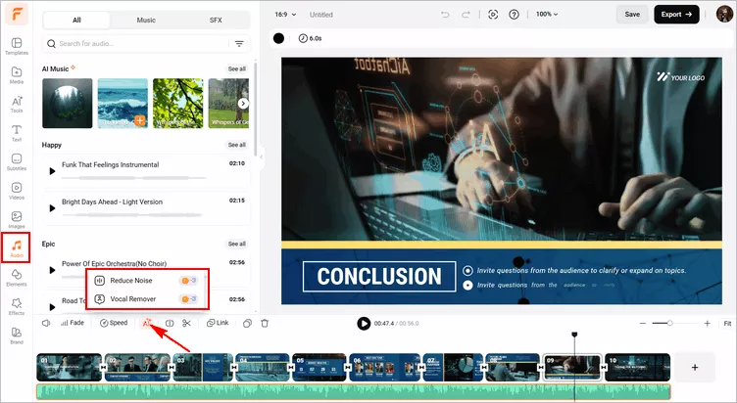Select scene 01 in the timeline
This screenshot has width=737, height=403.
[x=69, y=368]
